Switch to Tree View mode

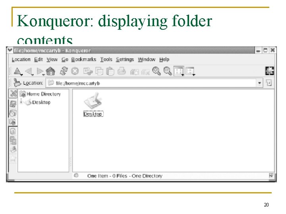(190, 71)
